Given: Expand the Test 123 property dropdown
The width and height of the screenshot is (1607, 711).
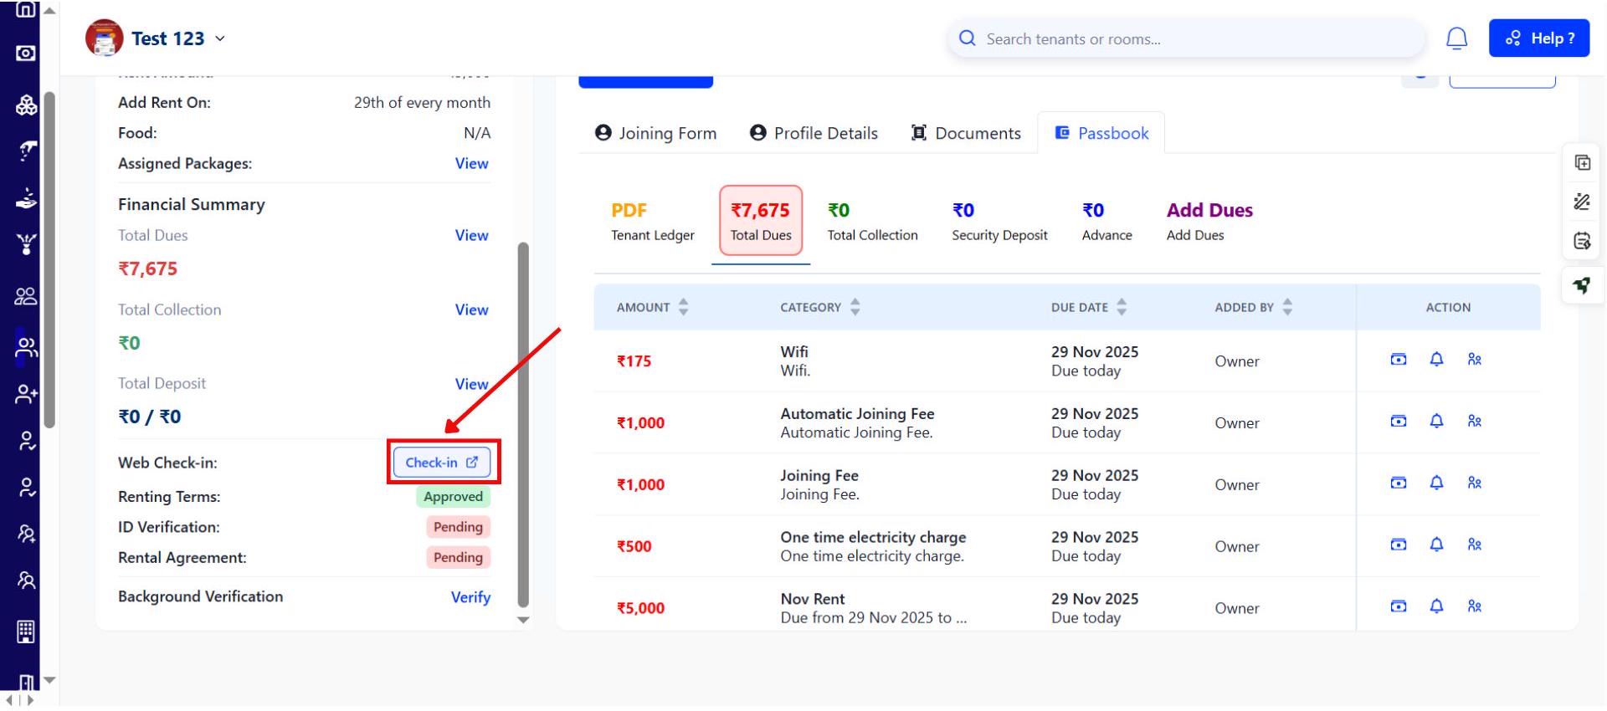Looking at the screenshot, I should (x=220, y=38).
